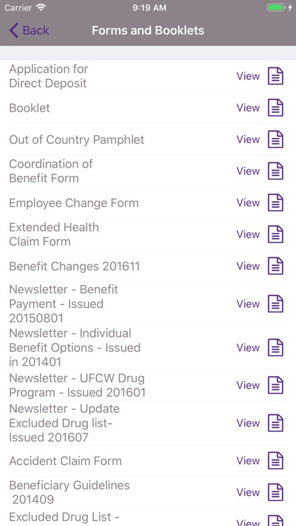Tap the battery status icon
This screenshot has width=296, height=526.
[x=276, y=8]
